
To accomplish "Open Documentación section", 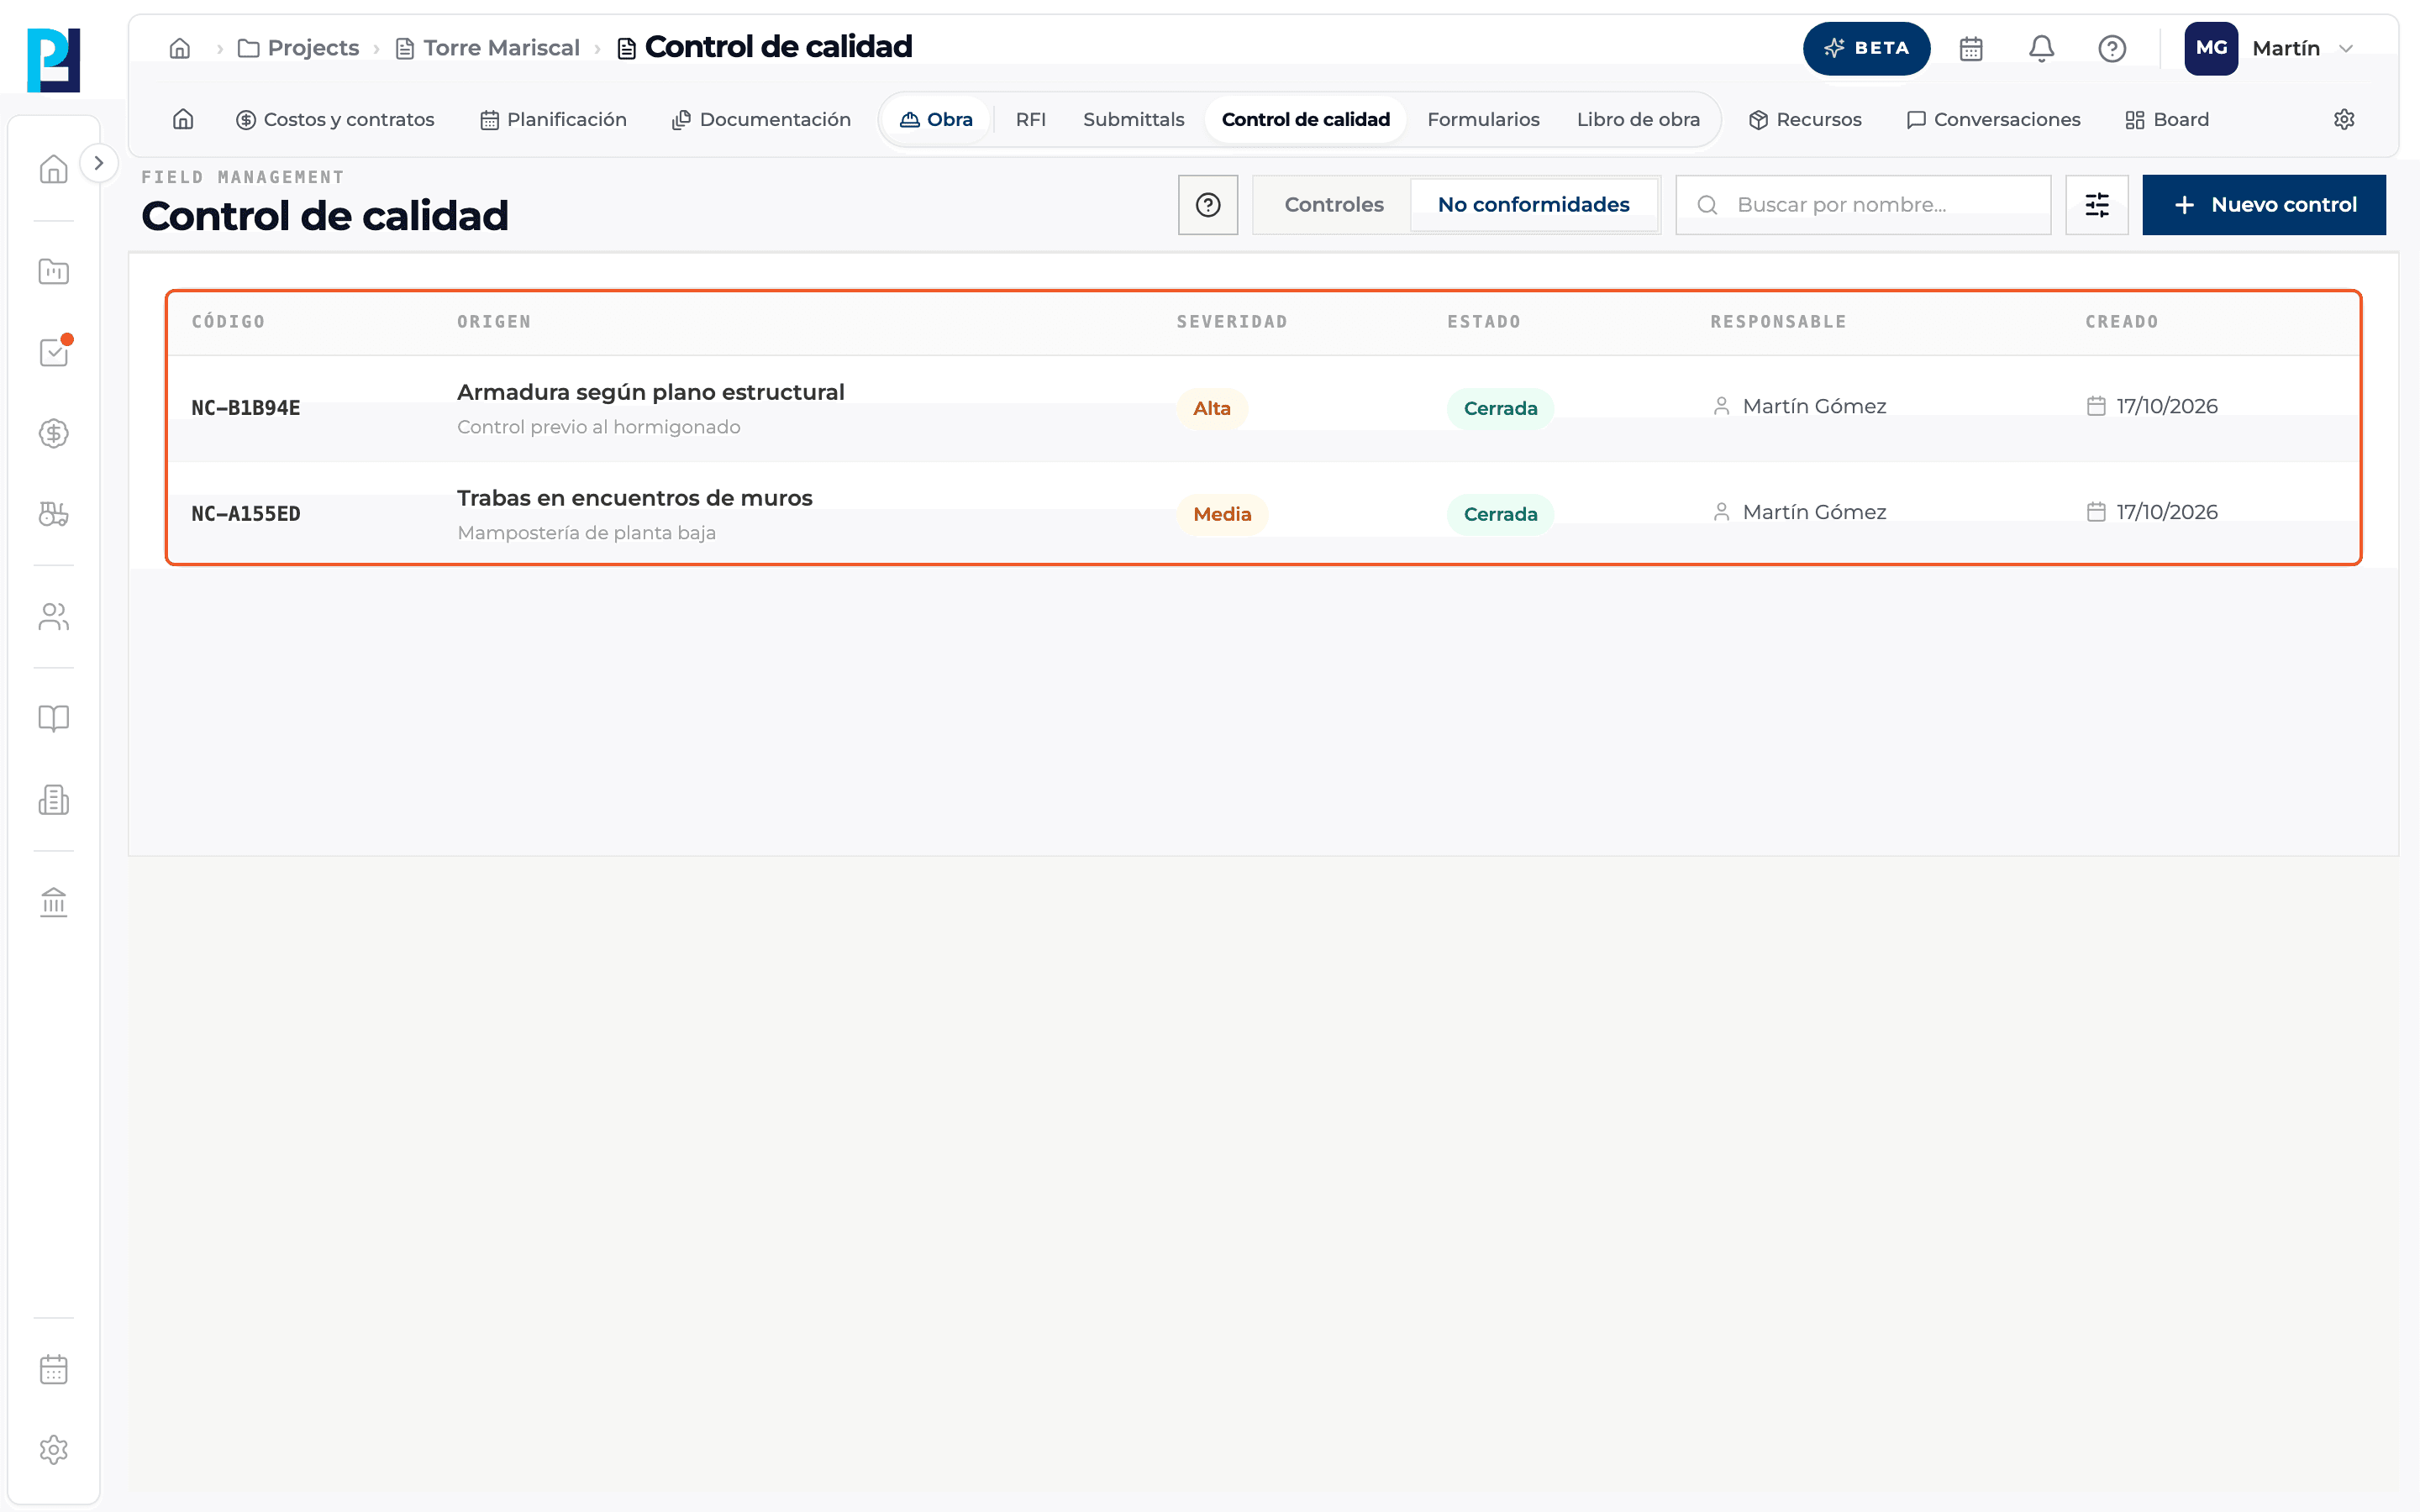I will pyautogui.click(x=761, y=119).
